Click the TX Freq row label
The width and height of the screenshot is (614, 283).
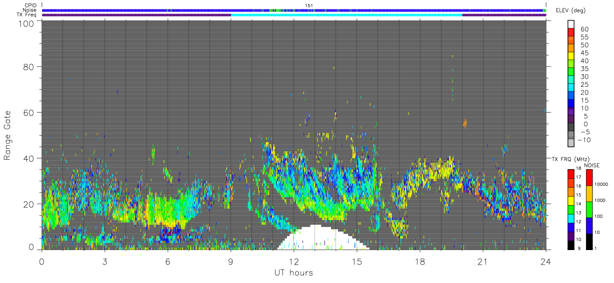[26, 14]
